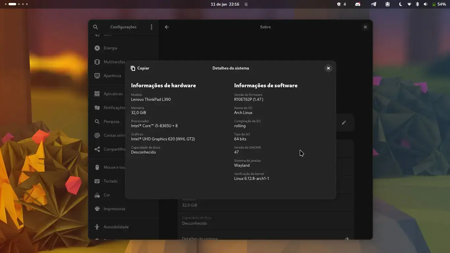
Task: Open the Notificações panel
Action: [x=124, y=108]
